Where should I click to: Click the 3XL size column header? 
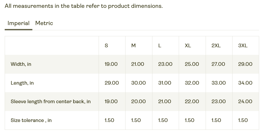(x=243, y=46)
